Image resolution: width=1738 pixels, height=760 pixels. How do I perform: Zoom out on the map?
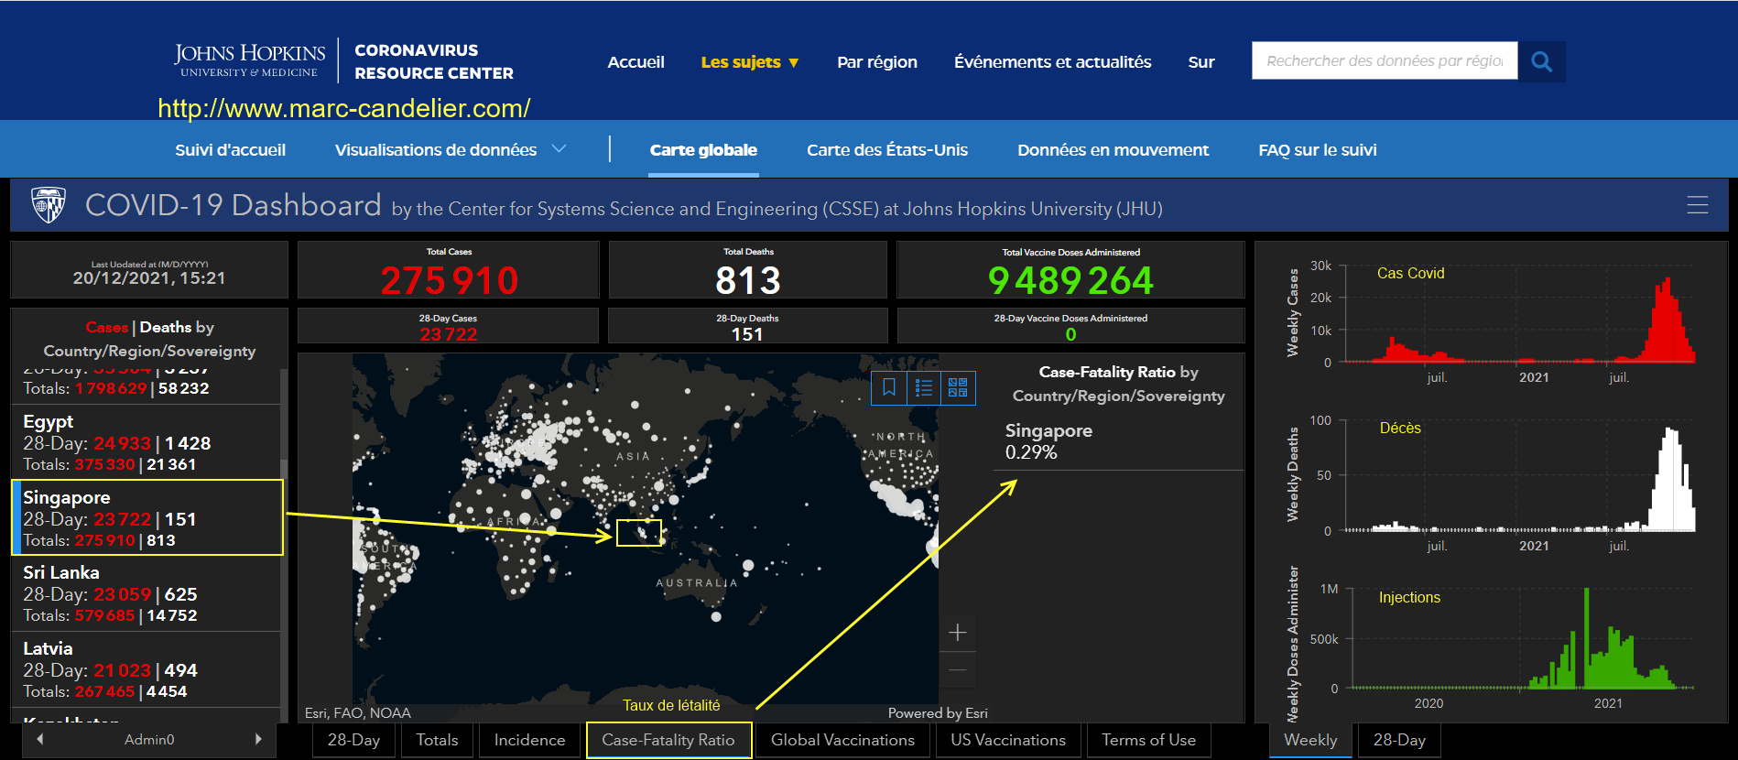click(x=958, y=670)
